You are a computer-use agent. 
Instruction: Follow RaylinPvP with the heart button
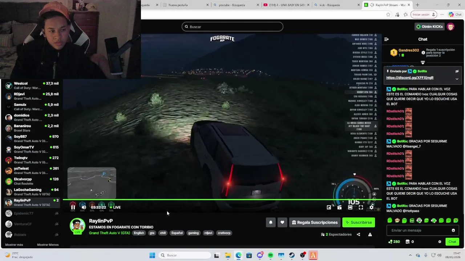[x=282, y=223]
